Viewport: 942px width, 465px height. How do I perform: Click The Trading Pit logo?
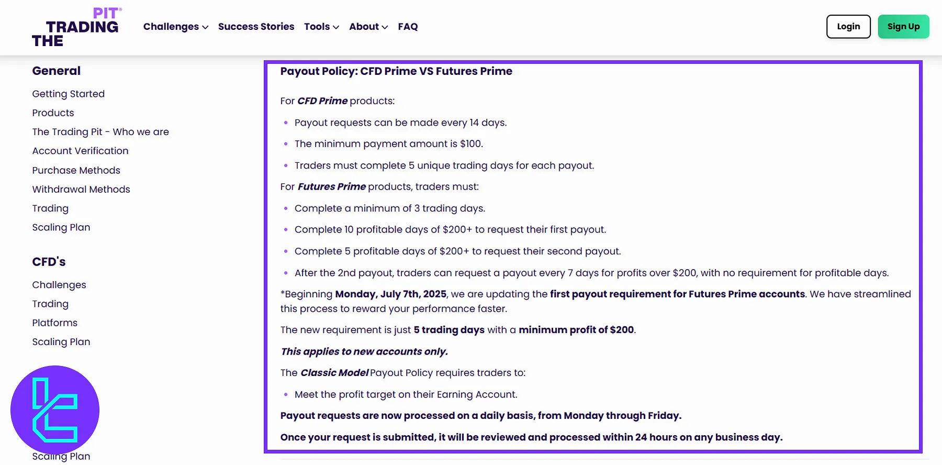[x=77, y=25]
